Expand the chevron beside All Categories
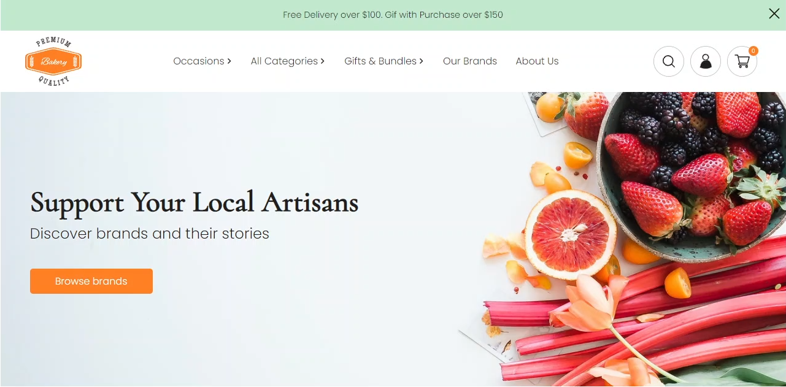786x387 pixels. (x=323, y=61)
